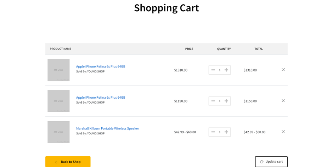
Task: Remove Marshall Kilburn speaker from cart
Action: 283,132
